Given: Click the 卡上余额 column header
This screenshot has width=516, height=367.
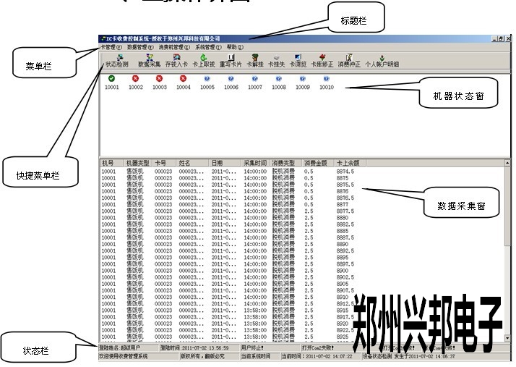Looking at the screenshot, I should point(348,163).
